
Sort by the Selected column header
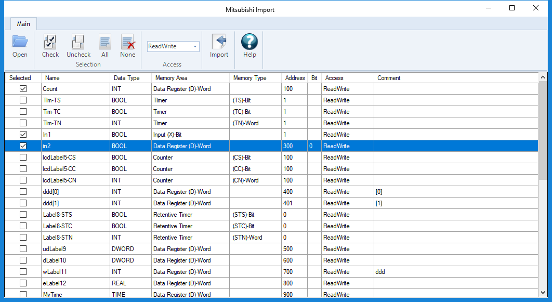point(23,78)
